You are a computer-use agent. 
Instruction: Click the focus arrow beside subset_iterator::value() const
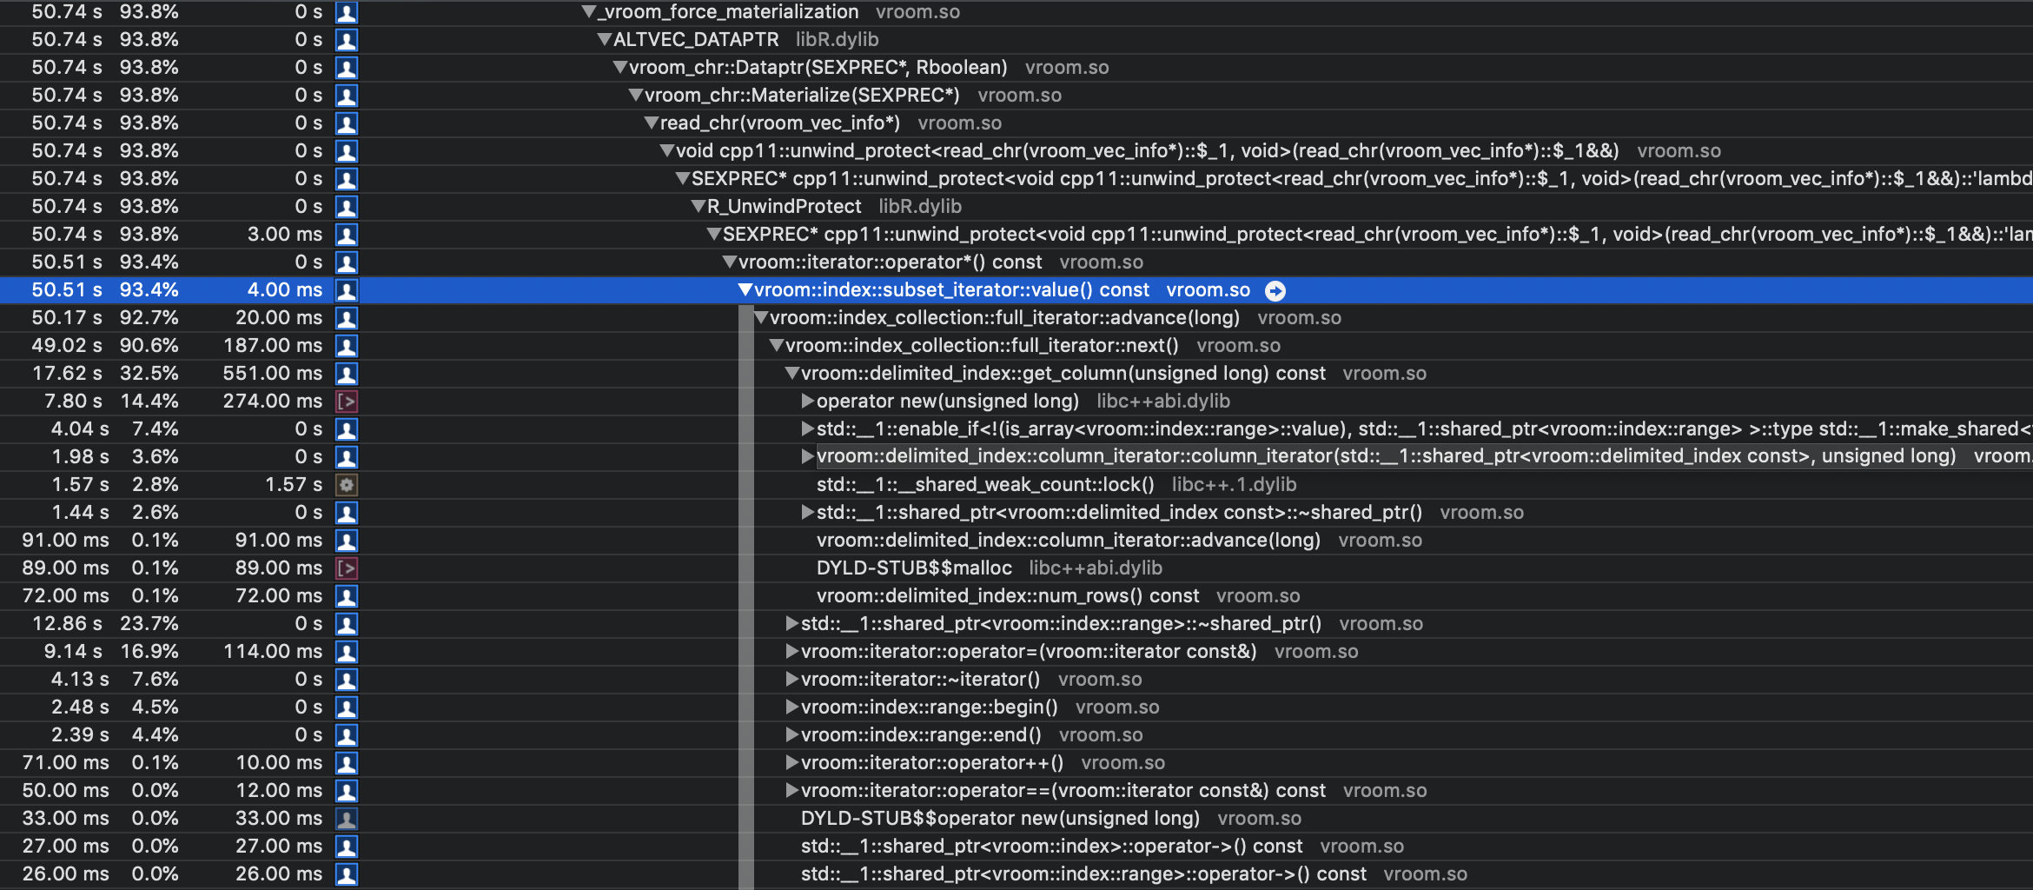coord(1274,290)
